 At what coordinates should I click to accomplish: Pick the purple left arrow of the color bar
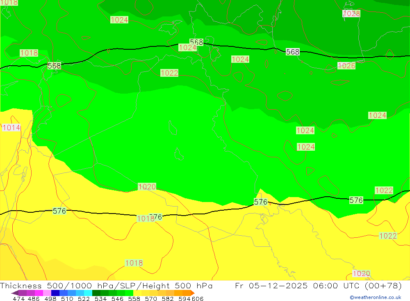(x=15, y=293)
